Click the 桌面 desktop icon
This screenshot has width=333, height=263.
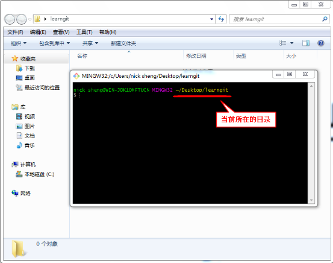pyautogui.click(x=19, y=78)
